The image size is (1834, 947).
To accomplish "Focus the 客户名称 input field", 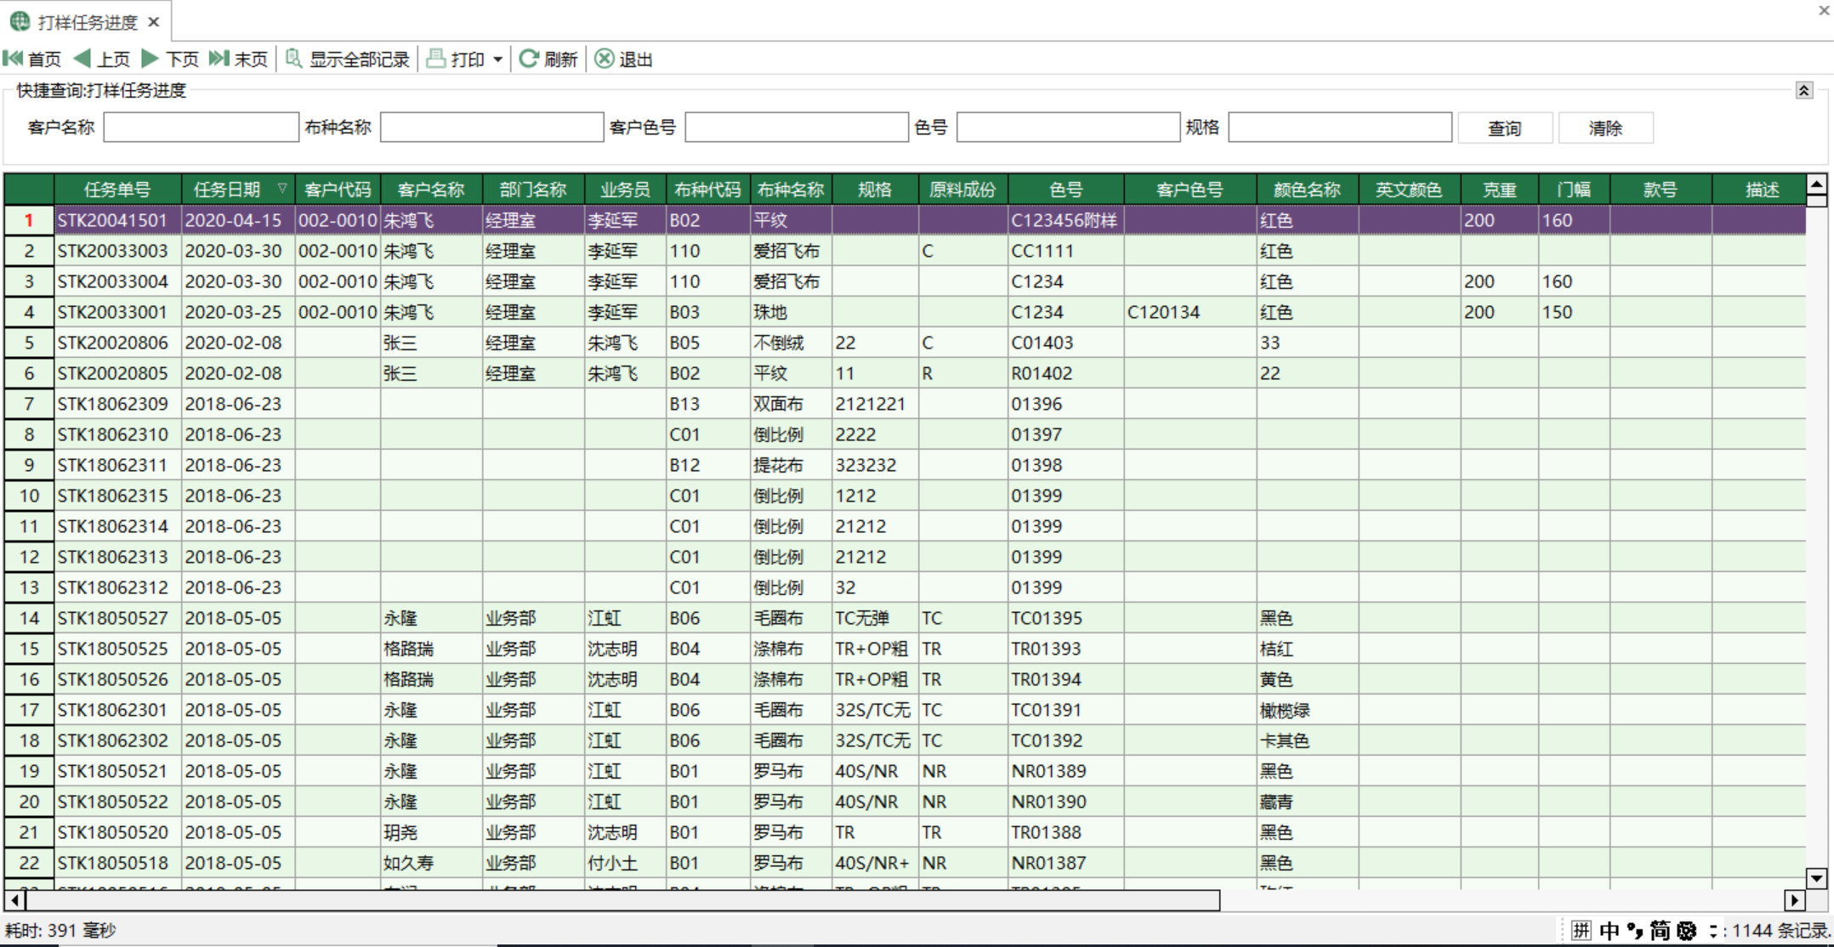I will tap(202, 128).
